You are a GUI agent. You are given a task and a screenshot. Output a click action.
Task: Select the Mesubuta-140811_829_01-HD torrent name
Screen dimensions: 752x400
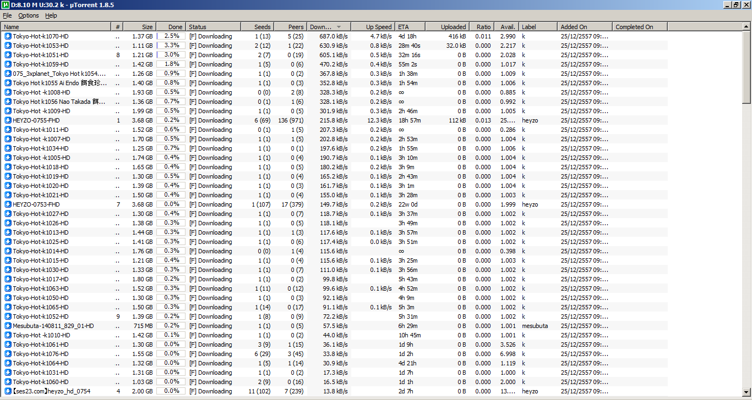click(x=53, y=326)
